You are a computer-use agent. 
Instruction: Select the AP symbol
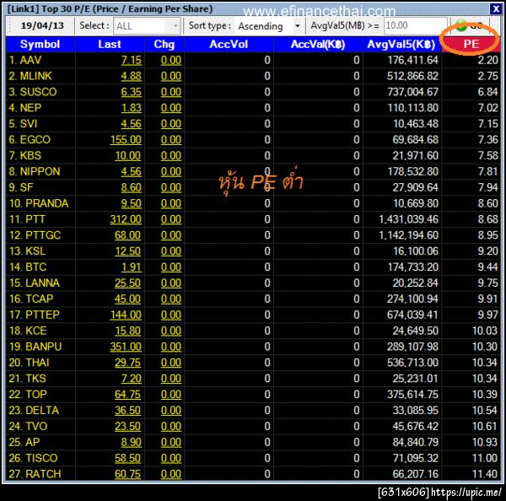tap(24, 442)
